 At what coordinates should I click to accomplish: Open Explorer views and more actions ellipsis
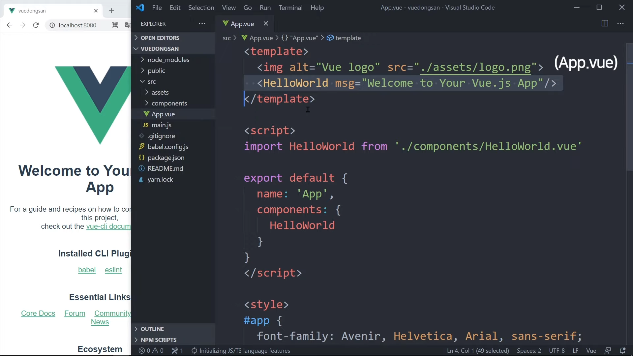coord(202,23)
